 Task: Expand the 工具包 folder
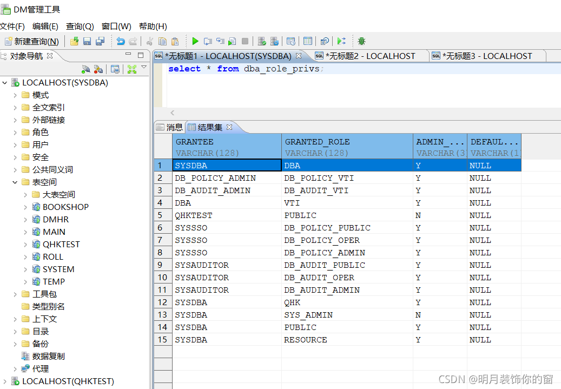[x=15, y=294]
